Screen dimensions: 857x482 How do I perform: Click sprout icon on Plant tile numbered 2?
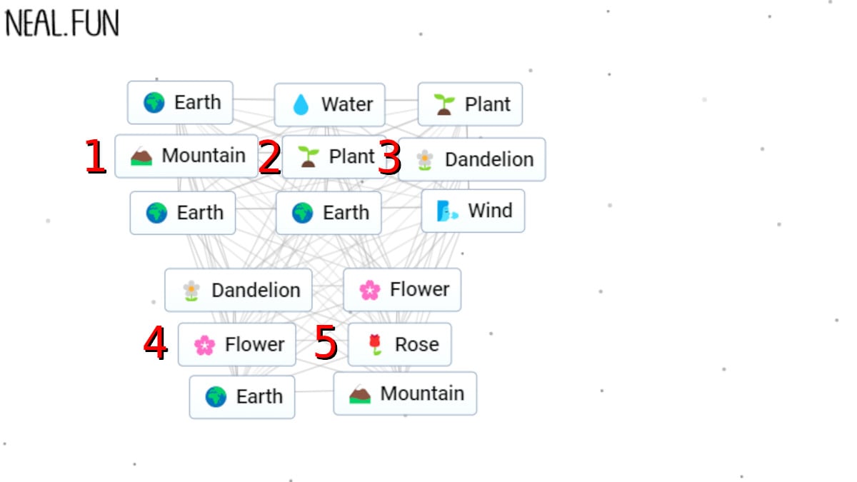click(x=308, y=156)
